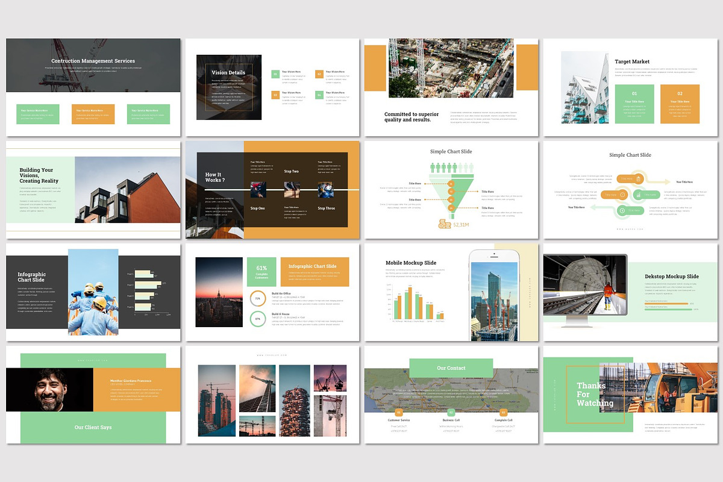The image size is (723, 482).
Task: Open the crane photo gallery slide
Action: pos(272,395)
